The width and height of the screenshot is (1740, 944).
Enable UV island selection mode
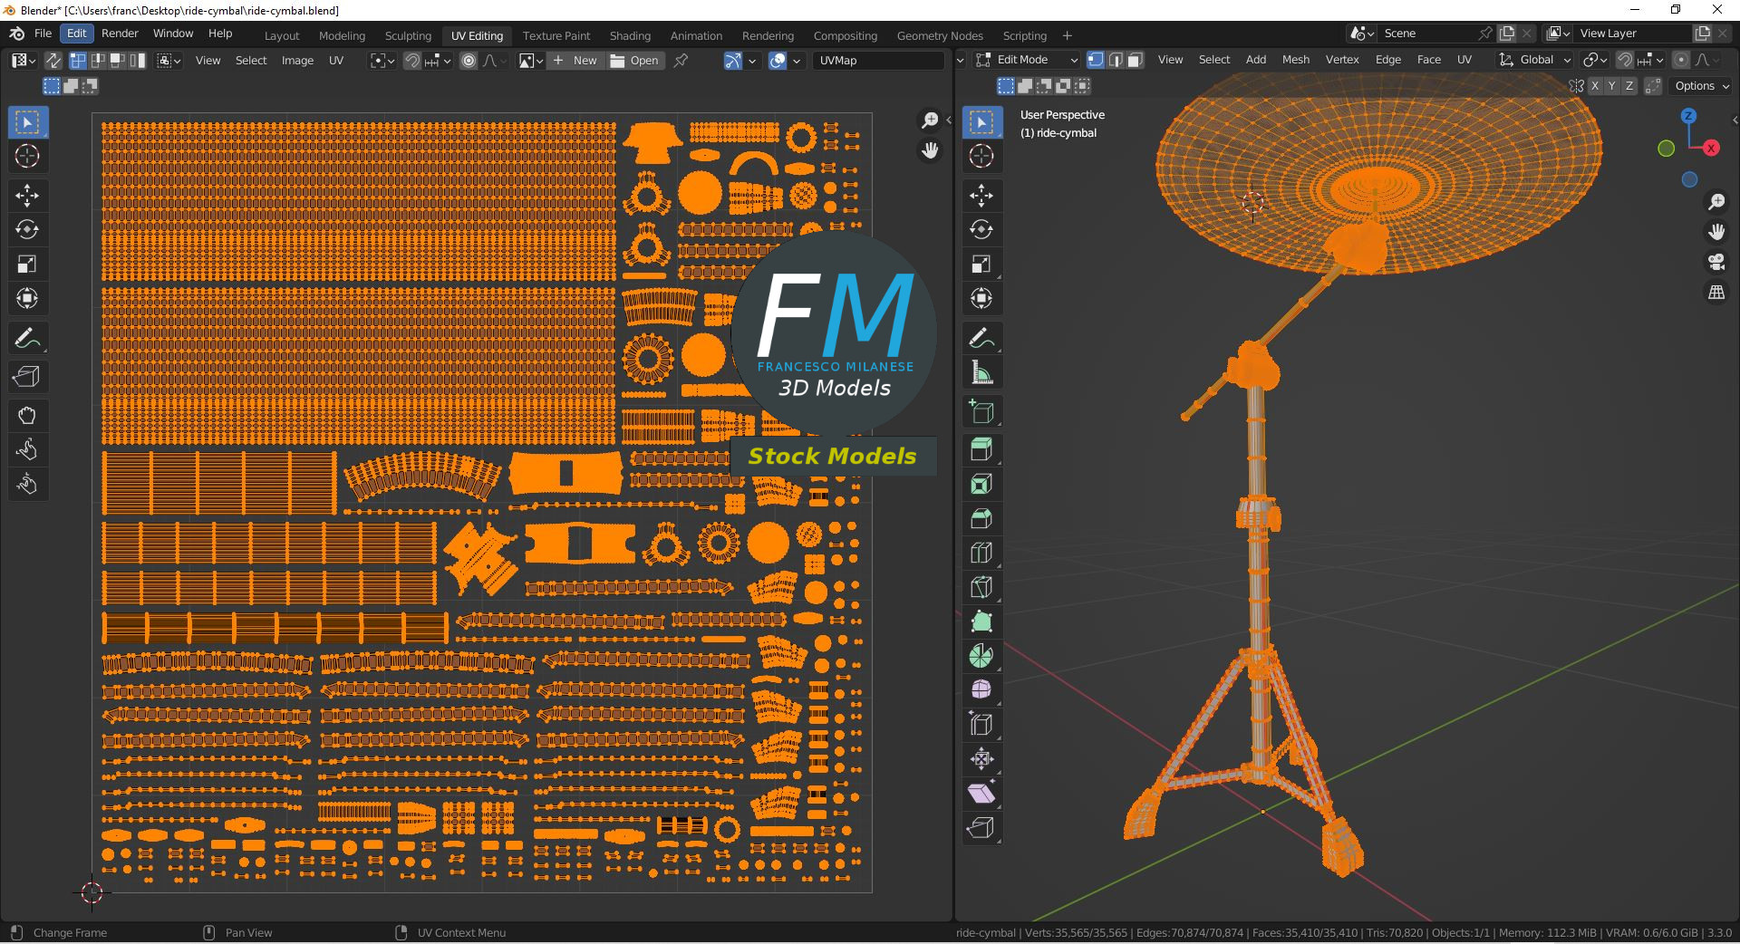click(137, 61)
